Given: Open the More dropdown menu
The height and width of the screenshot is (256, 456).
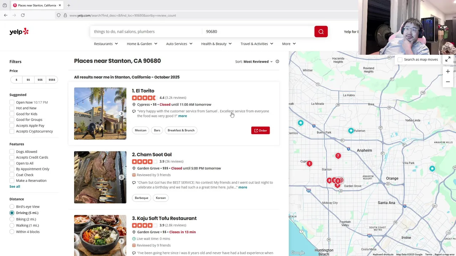Looking at the screenshot, I should tap(289, 44).
